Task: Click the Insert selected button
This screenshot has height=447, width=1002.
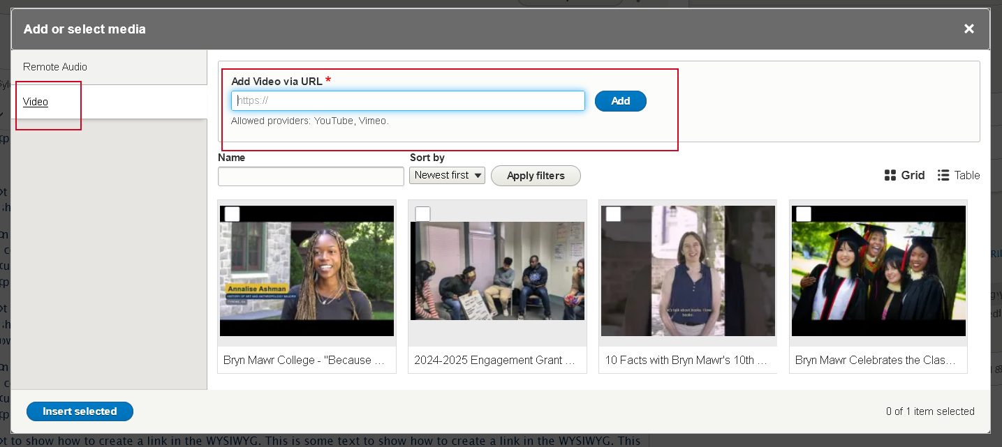Action: [80, 411]
